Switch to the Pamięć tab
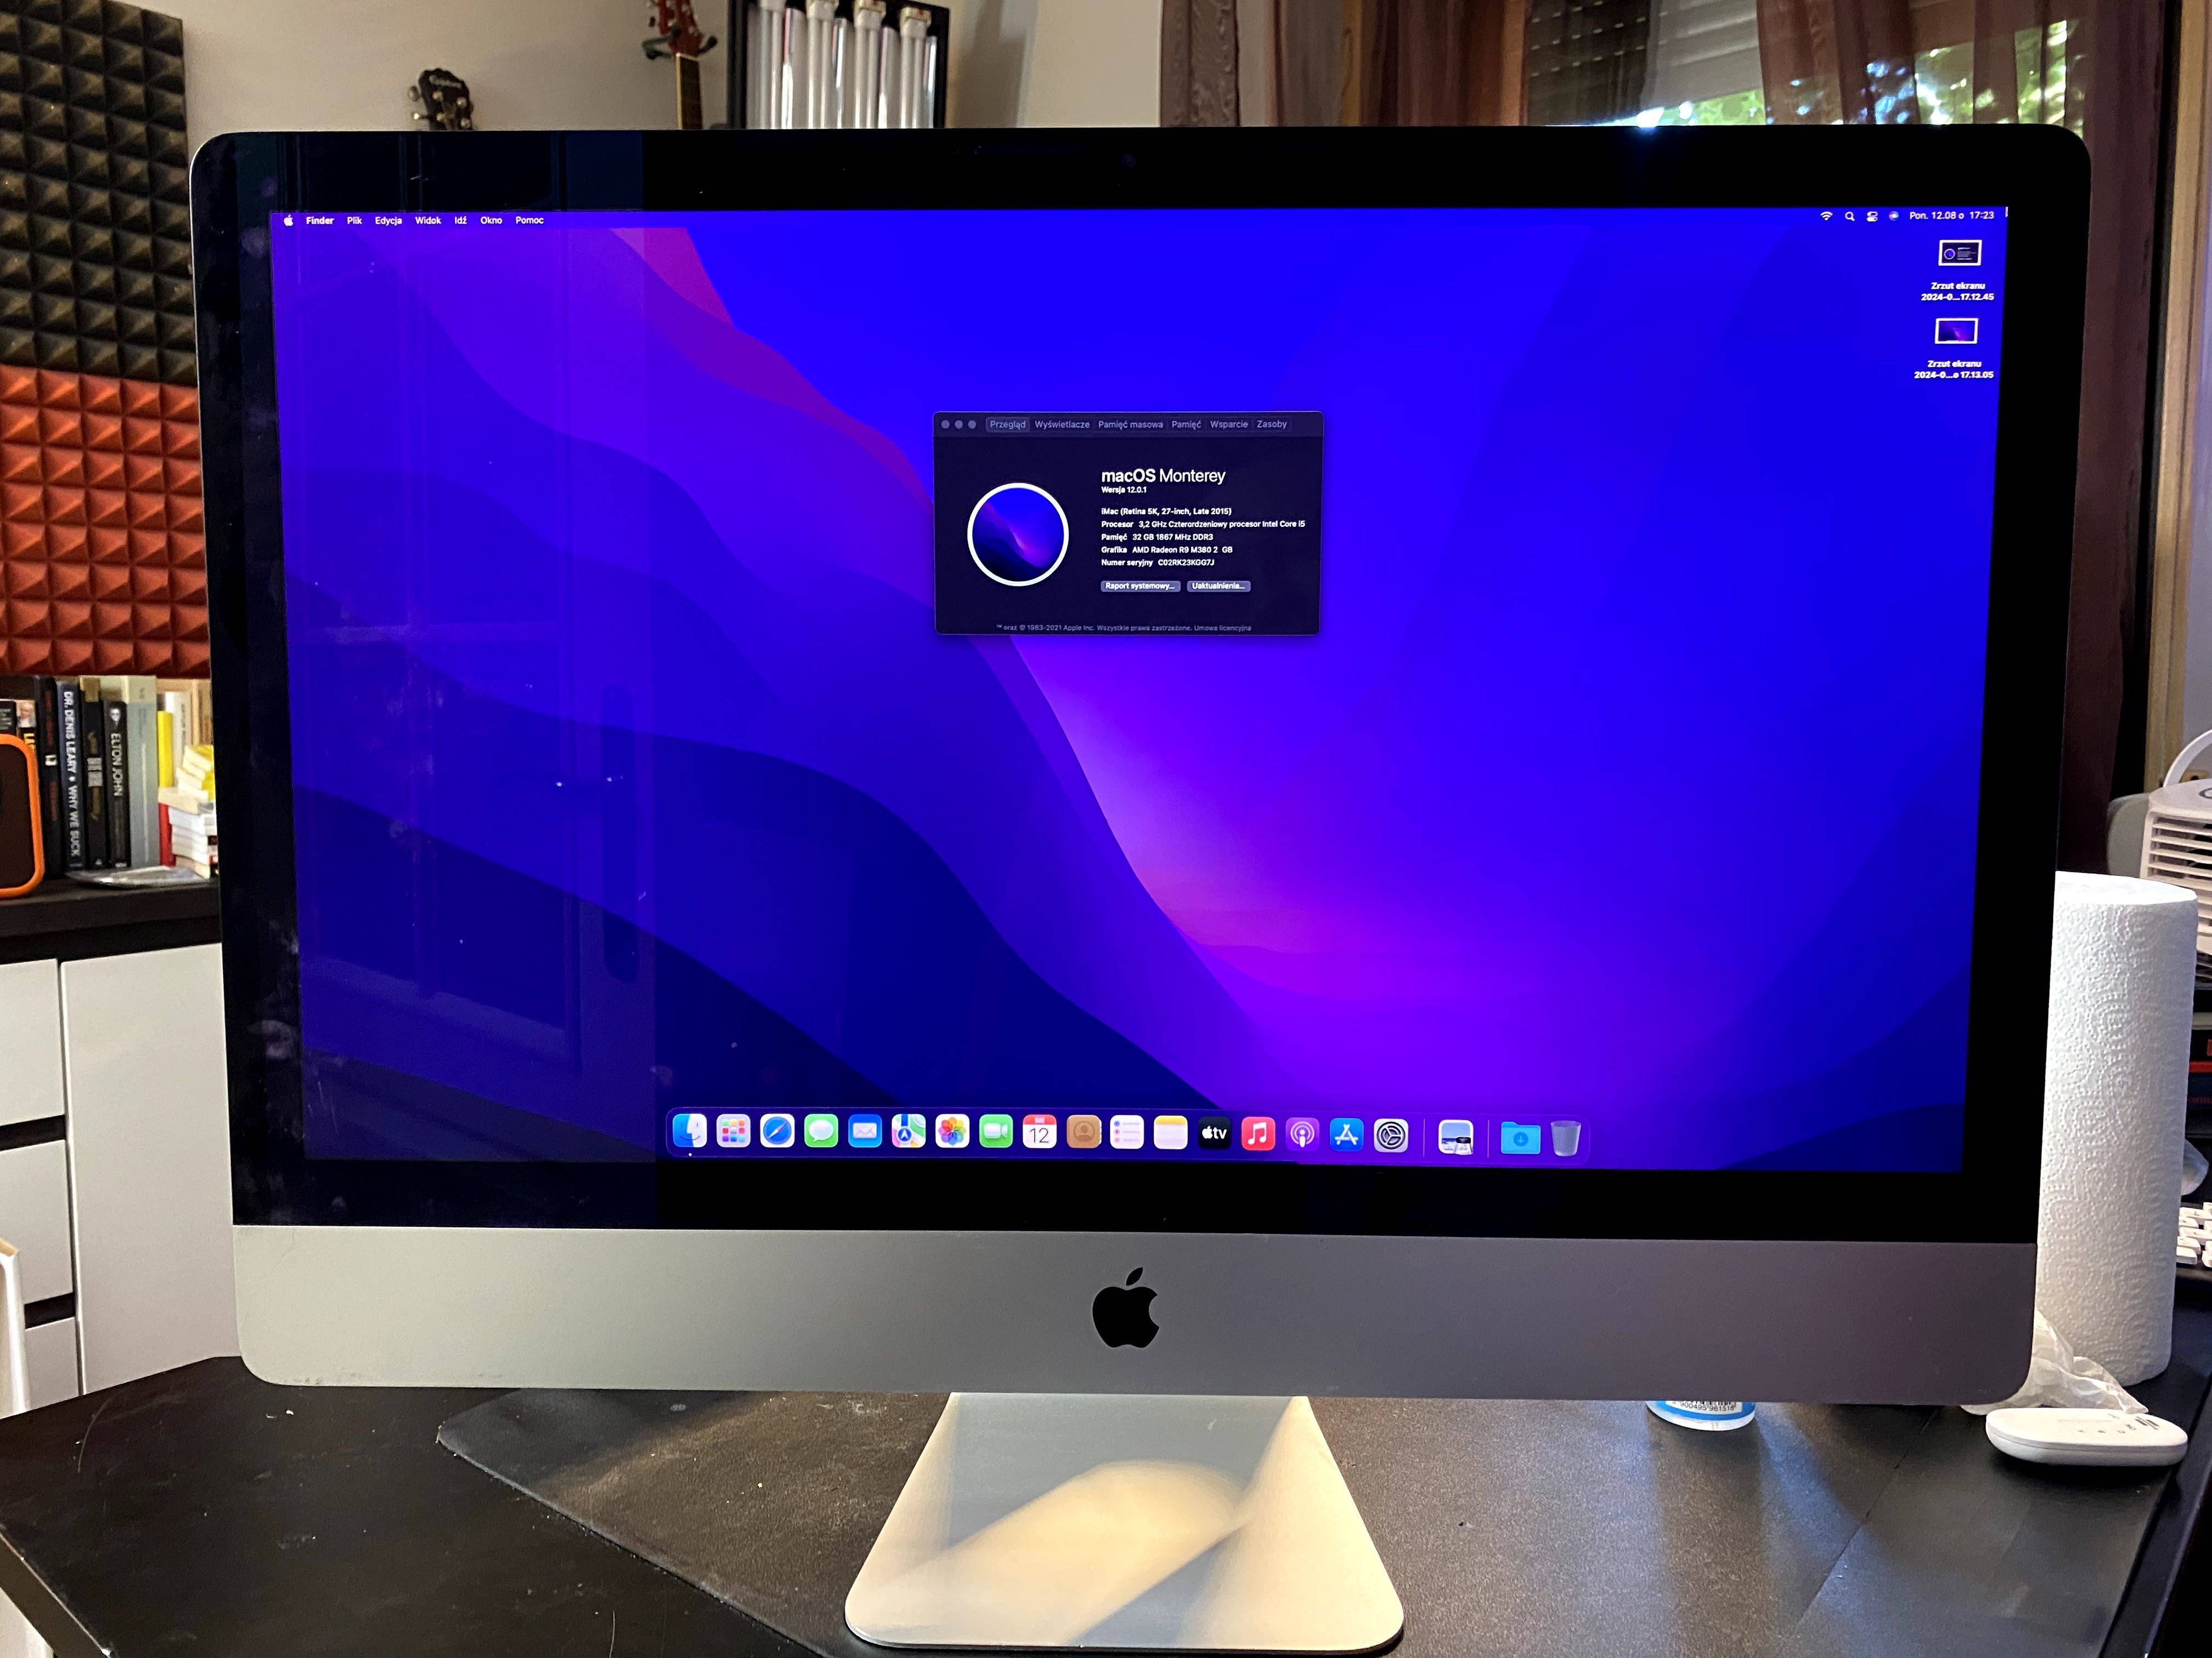This screenshot has height=1658, width=2212. pos(1186,425)
